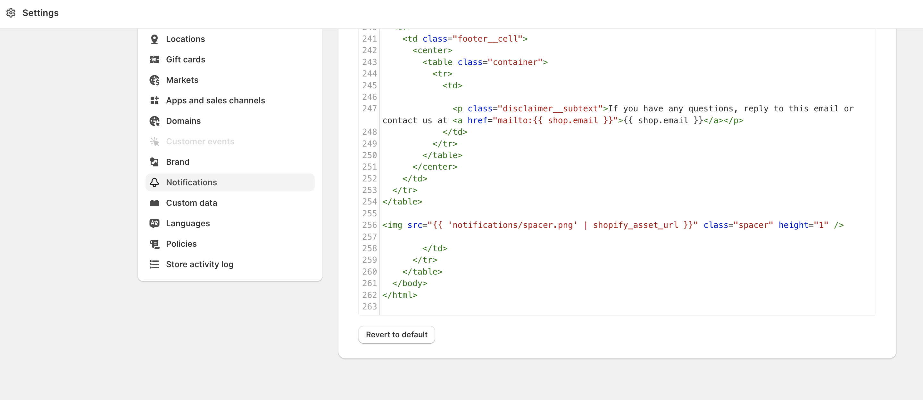Click the Brand icon
The image size is (923, 400).
(154, 162)
